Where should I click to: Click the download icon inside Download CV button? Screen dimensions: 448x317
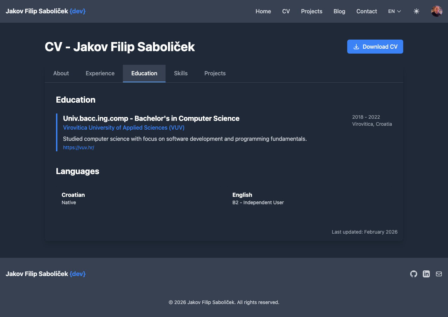click(x=356, y=46)
